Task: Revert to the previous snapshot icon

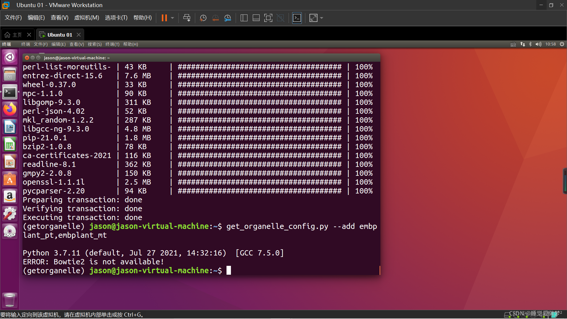Action: (215, 18)
